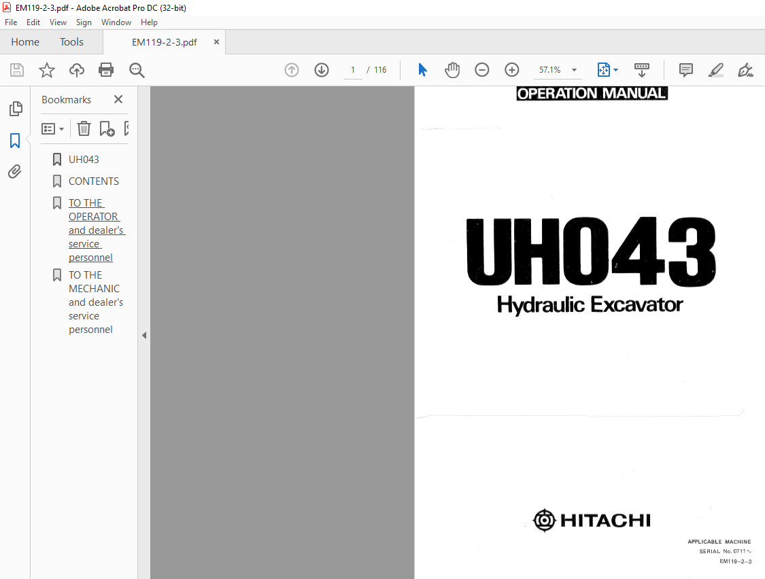Click the upload to cloud icon

pyautogui.click(x=77, y=70)
